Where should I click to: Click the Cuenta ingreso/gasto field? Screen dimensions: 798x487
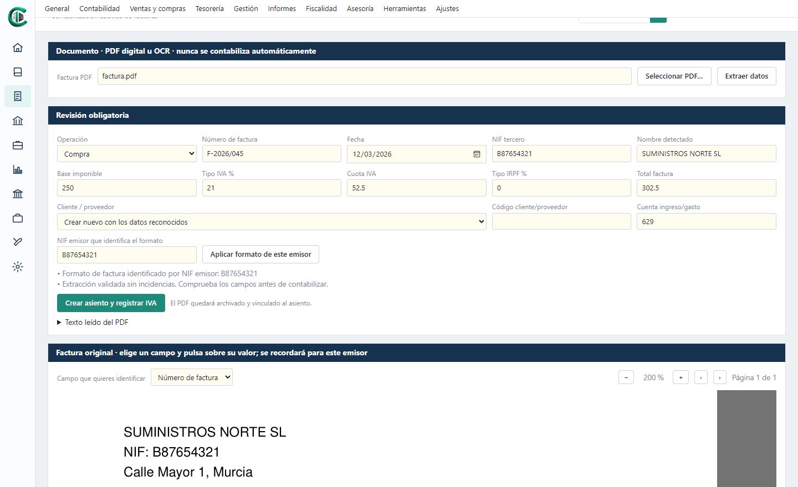pos(707,221)
